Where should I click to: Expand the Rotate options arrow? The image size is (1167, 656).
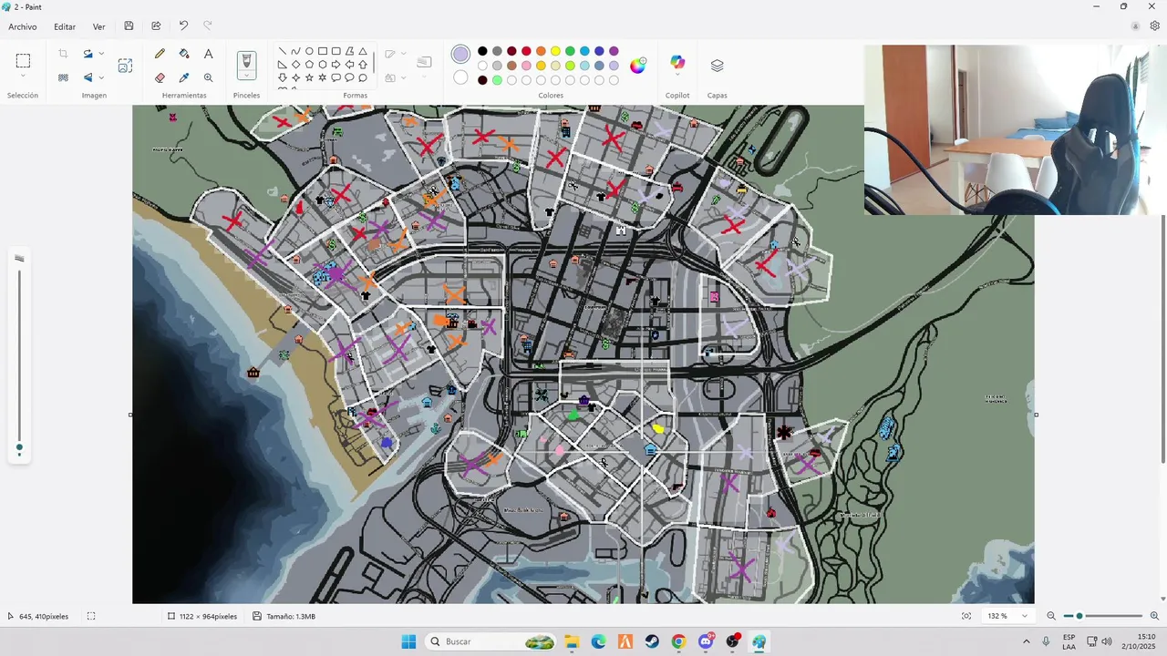pos(101,54)
